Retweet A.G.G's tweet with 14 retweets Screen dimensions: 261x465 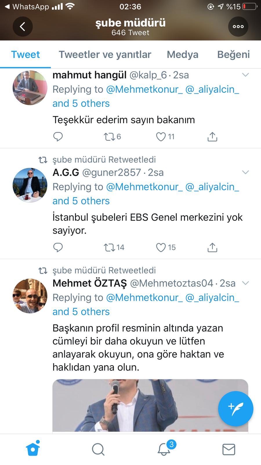click(110, 247)
